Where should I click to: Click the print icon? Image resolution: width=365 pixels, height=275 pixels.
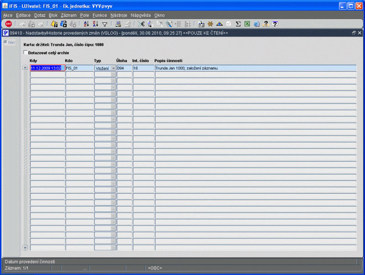(118, 24)
